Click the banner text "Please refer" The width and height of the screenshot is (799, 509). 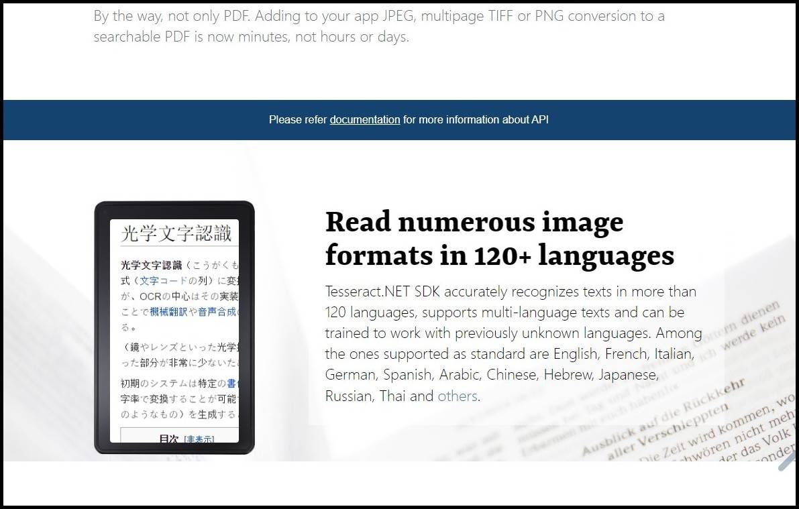pyautogui.click(x=298, y=120)
